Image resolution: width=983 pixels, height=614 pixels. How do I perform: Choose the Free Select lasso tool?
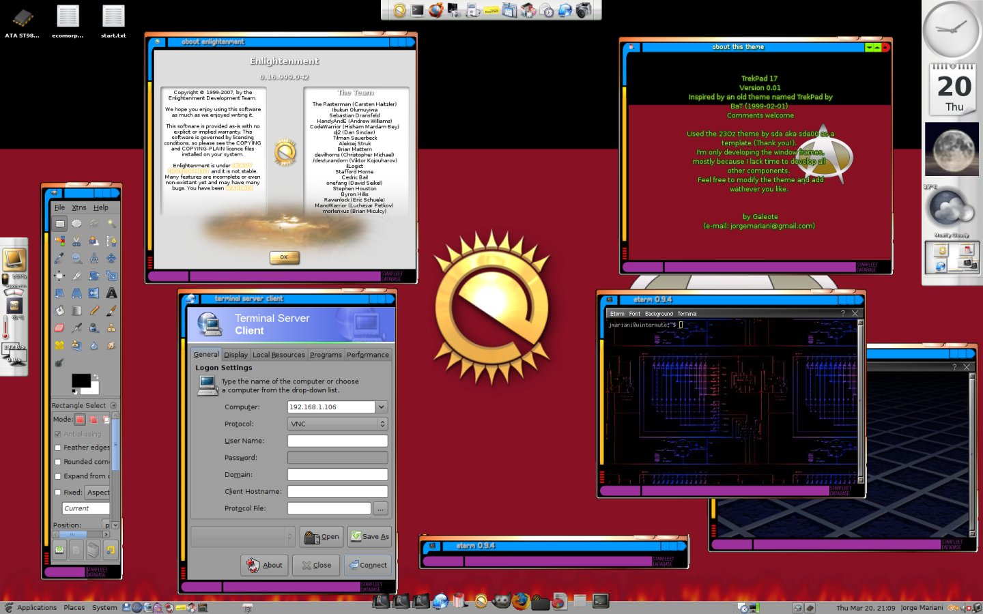(x=94, y=223)
